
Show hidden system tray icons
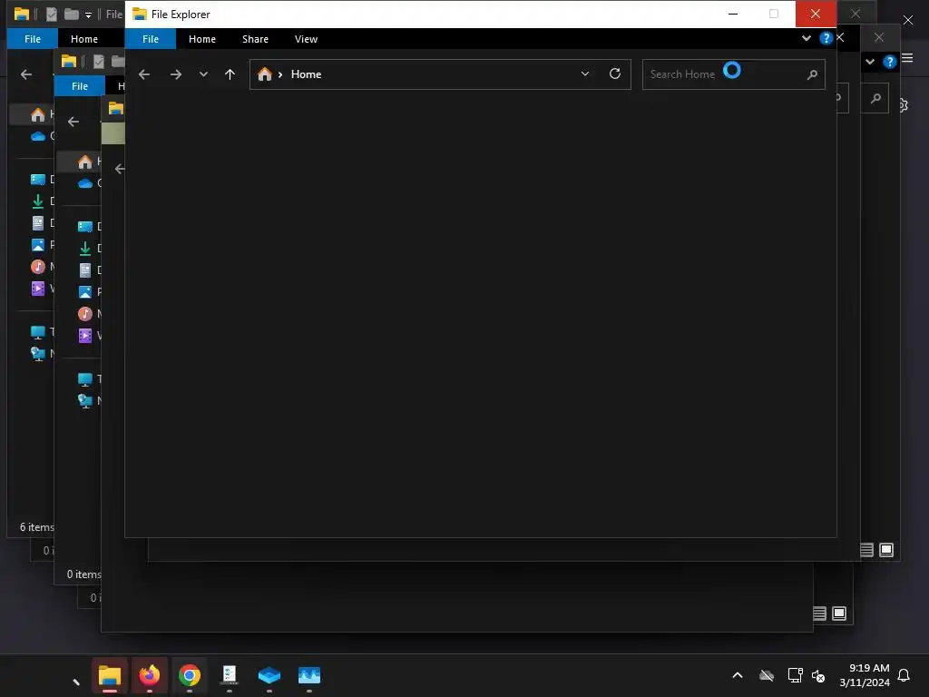coord(738,675)
